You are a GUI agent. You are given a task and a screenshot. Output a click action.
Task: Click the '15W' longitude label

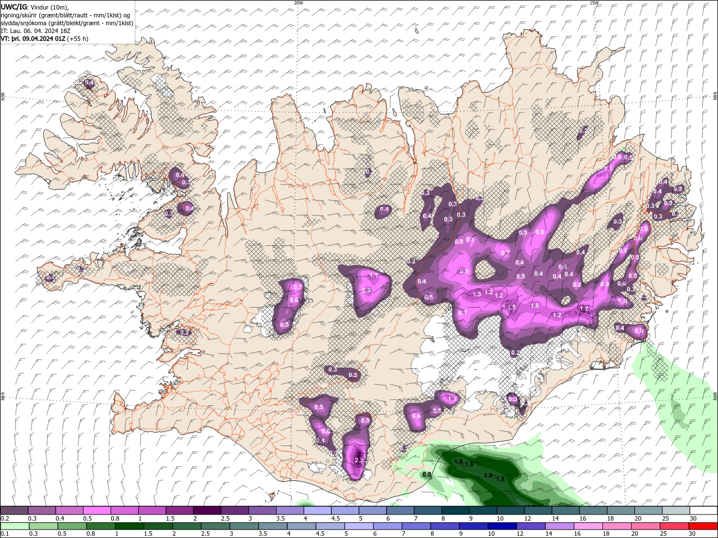click(x=594, y=3)
